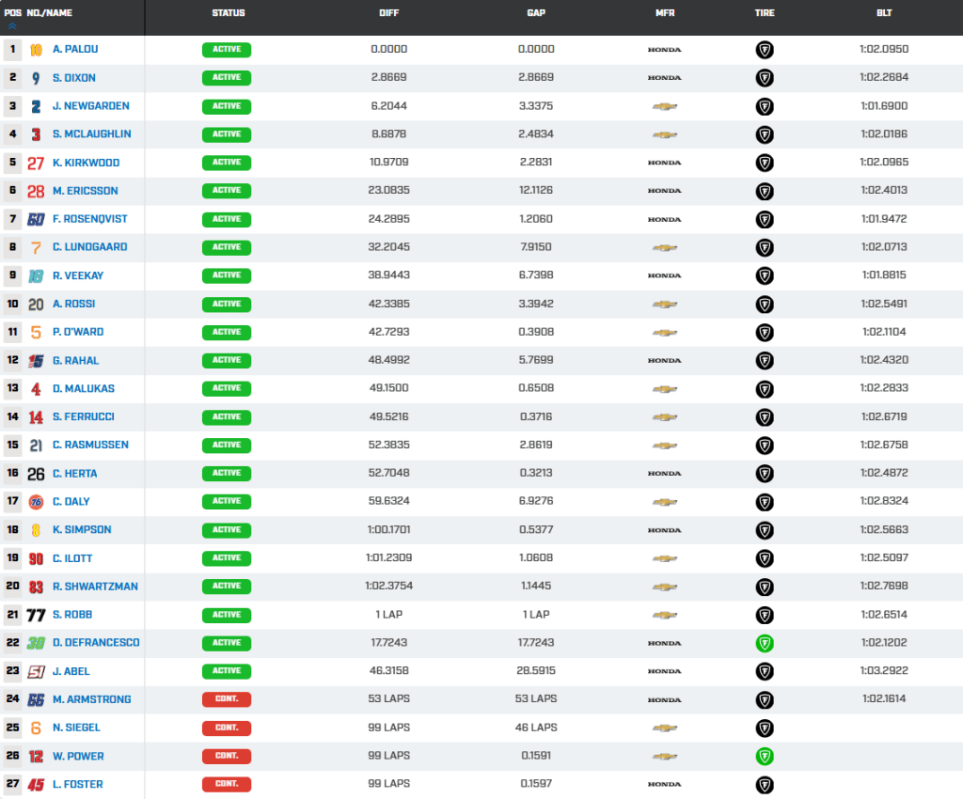Click the tire icon in K. Kirkwood's row
The image size is (963, 799).
click(765, 164)
